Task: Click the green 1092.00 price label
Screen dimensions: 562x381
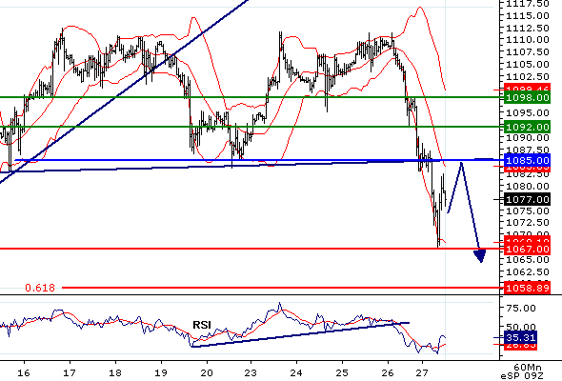Action: pos(527,127)
